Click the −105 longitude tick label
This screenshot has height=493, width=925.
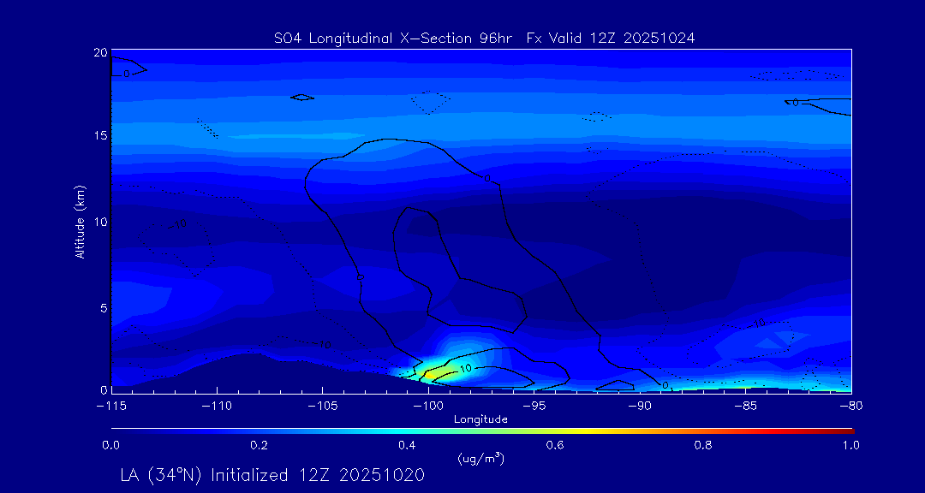coord(323,406)
